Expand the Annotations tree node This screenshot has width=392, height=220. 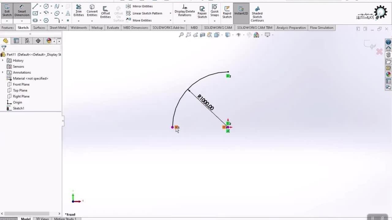point(3,72)
